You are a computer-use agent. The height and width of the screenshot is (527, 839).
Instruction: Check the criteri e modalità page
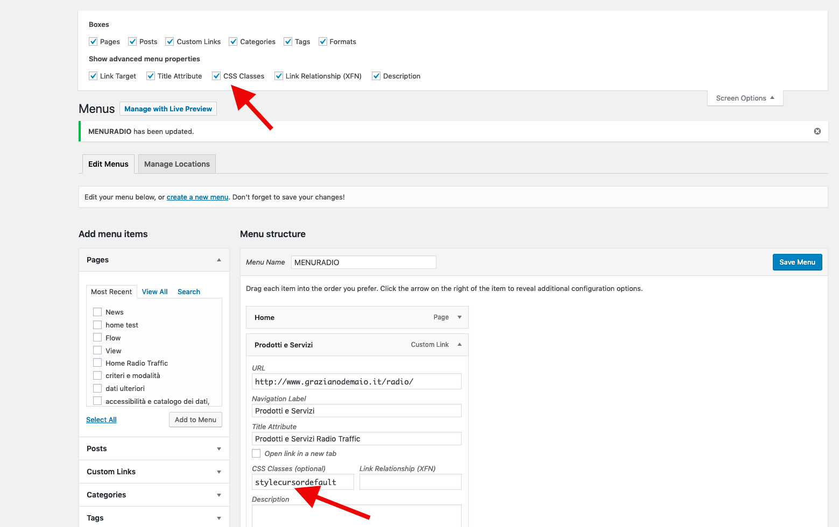[x=97, y=375]
